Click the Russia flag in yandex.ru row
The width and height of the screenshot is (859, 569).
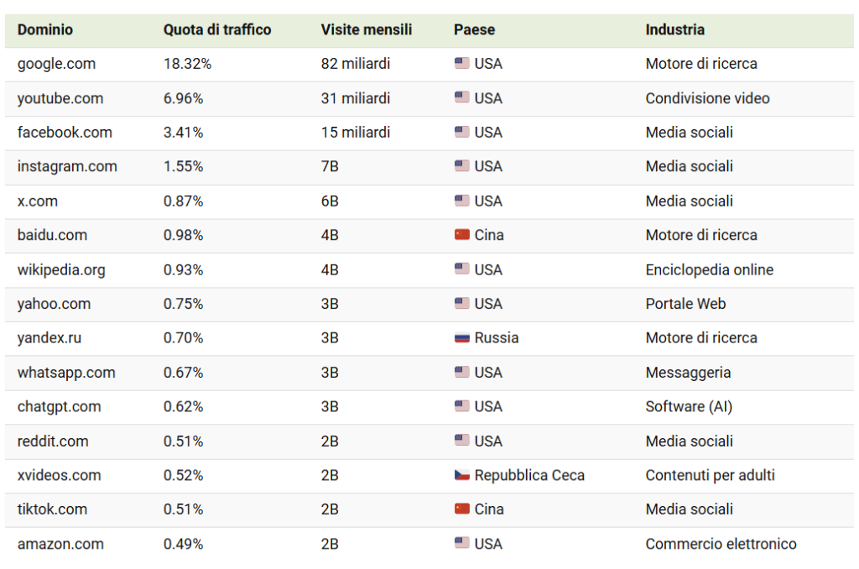click(462, 338)
